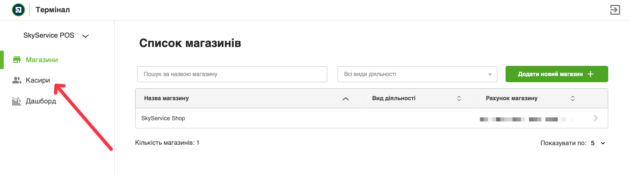The height and width of the screenshot is (175, 630).
Task: Open the Всі види діяльності dropdown
Action: (x=417, y=74)
